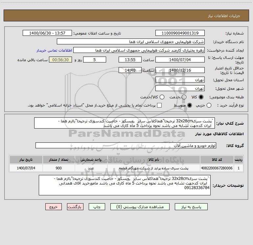Click the validity time field 14:40
The height and width of the screenshot is (245, 253).
[130, 70]
